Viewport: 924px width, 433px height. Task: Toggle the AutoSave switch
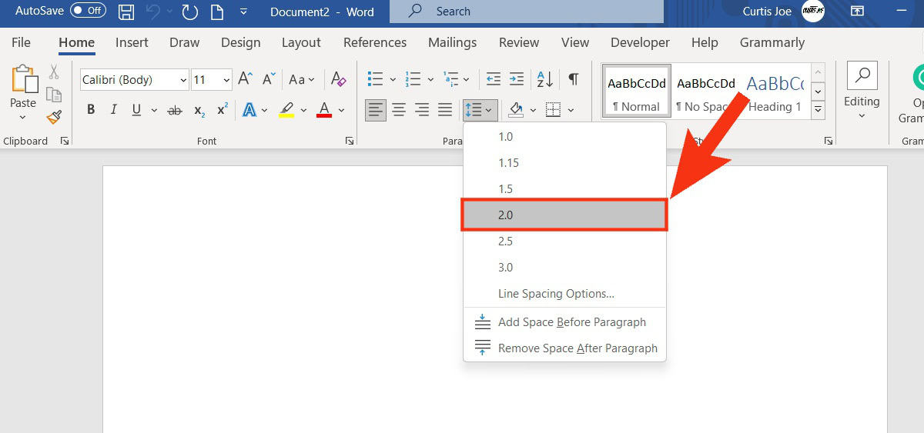[x=88, y=12]
